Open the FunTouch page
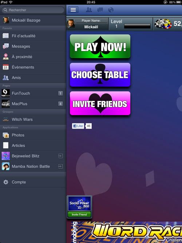Screen dimensions: 182x243 [33, 93]
